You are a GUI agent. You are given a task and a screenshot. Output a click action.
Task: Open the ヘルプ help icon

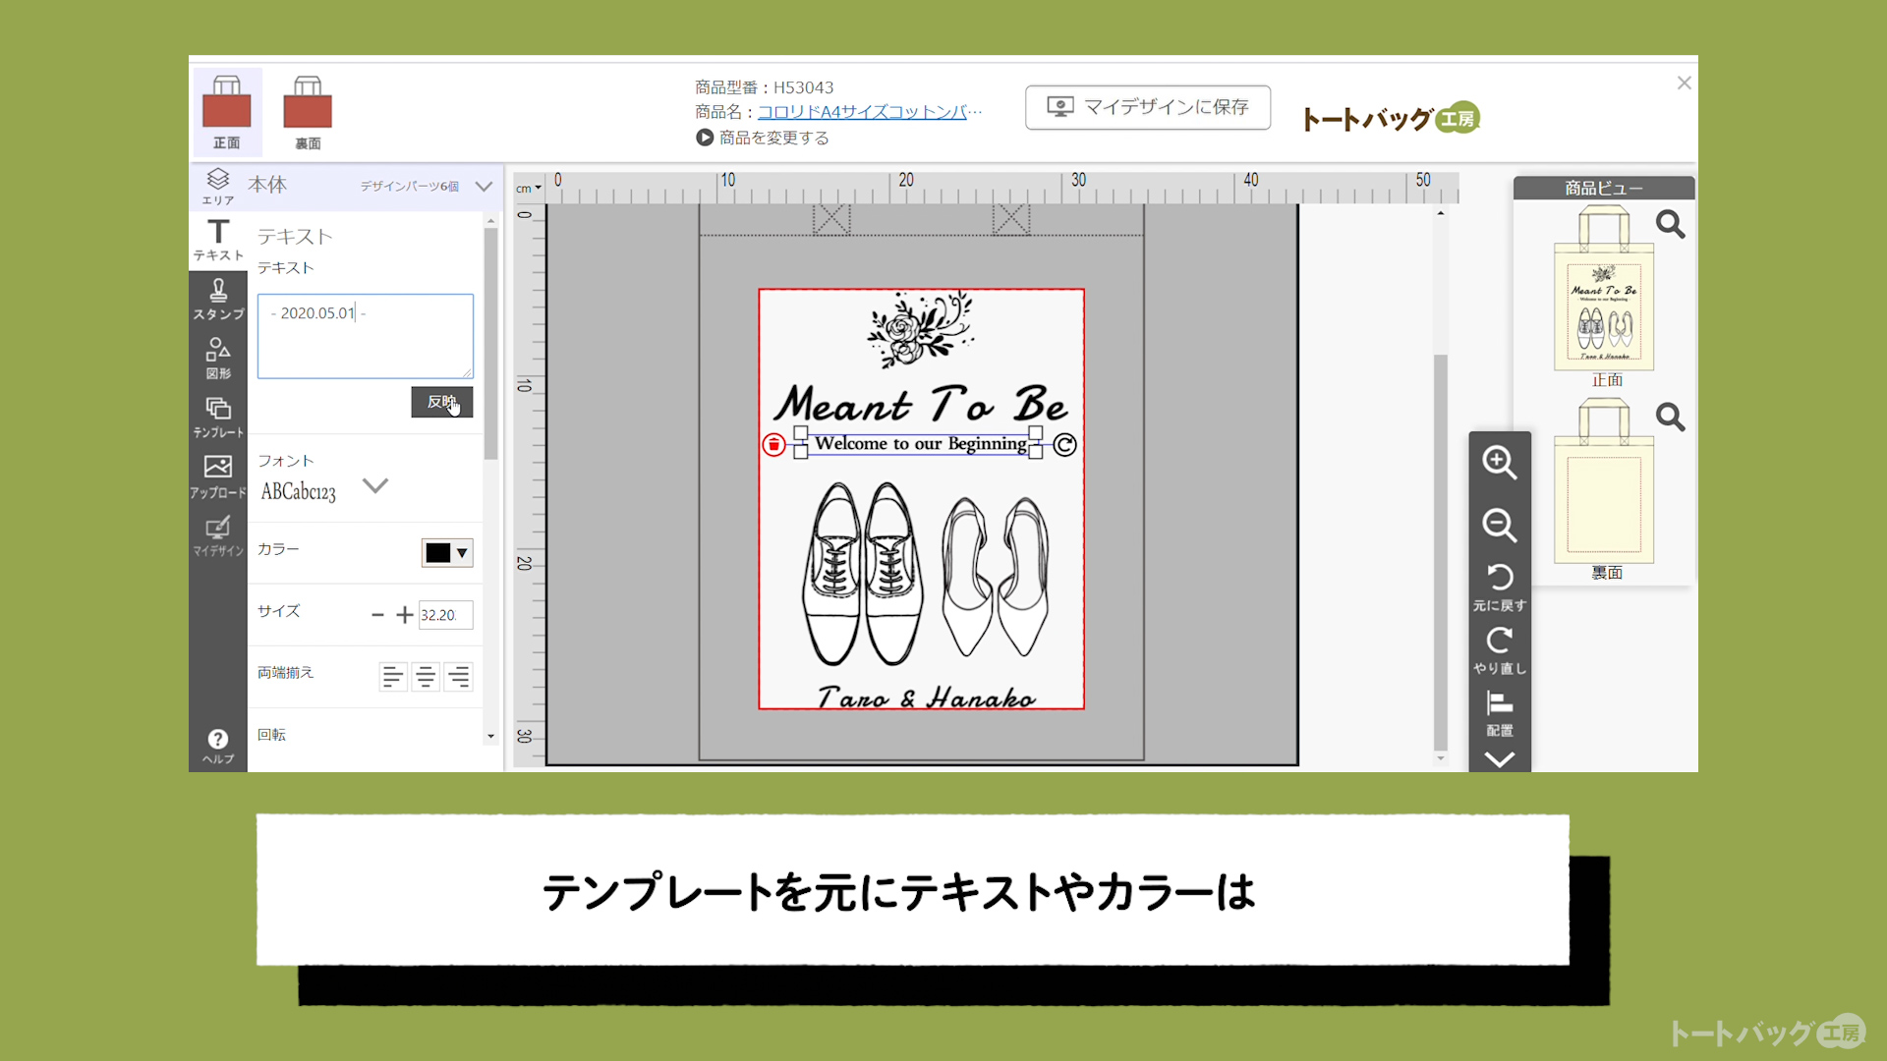(x=218, y=747)
